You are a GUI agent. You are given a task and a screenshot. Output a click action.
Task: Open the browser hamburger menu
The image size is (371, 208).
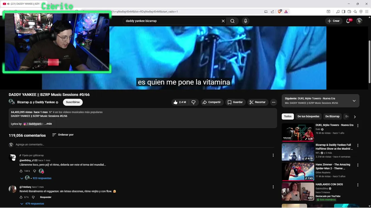pos(367,12)
